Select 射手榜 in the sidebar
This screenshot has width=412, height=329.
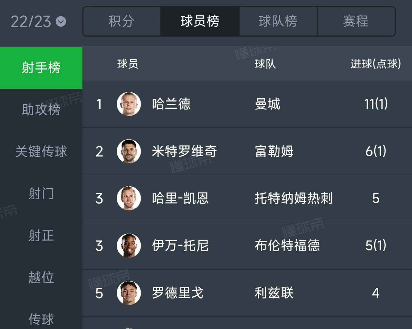click(x=41, y=67)
